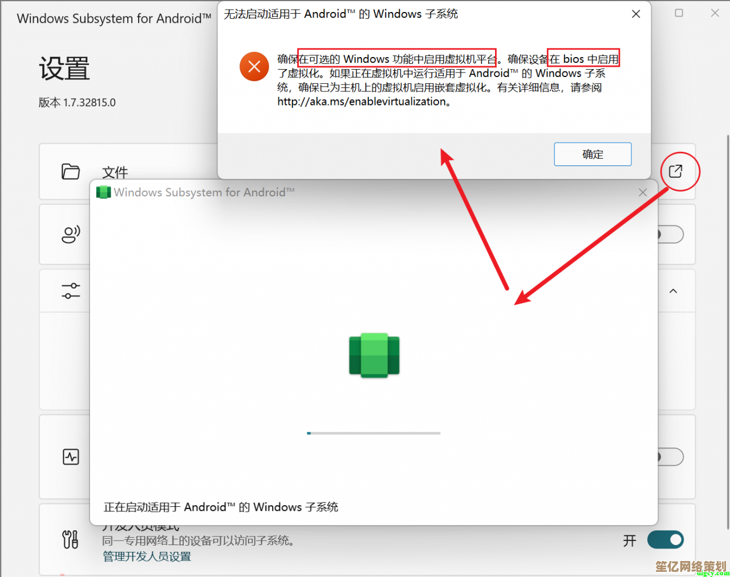Toggle the screen reader row switch

670,234
